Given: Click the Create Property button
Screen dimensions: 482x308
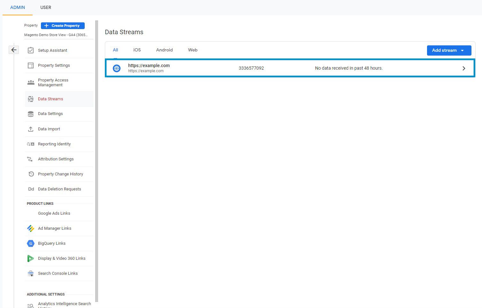Looking at the screenshot, I should pyautogui.click(x=62, y=26).
